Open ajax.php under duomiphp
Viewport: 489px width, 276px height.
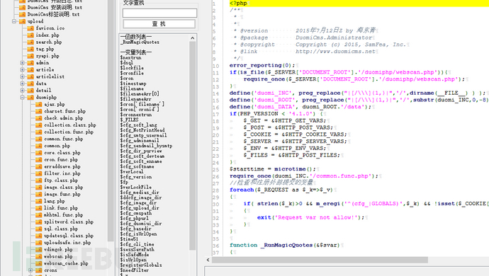click(x=55, y=104)
